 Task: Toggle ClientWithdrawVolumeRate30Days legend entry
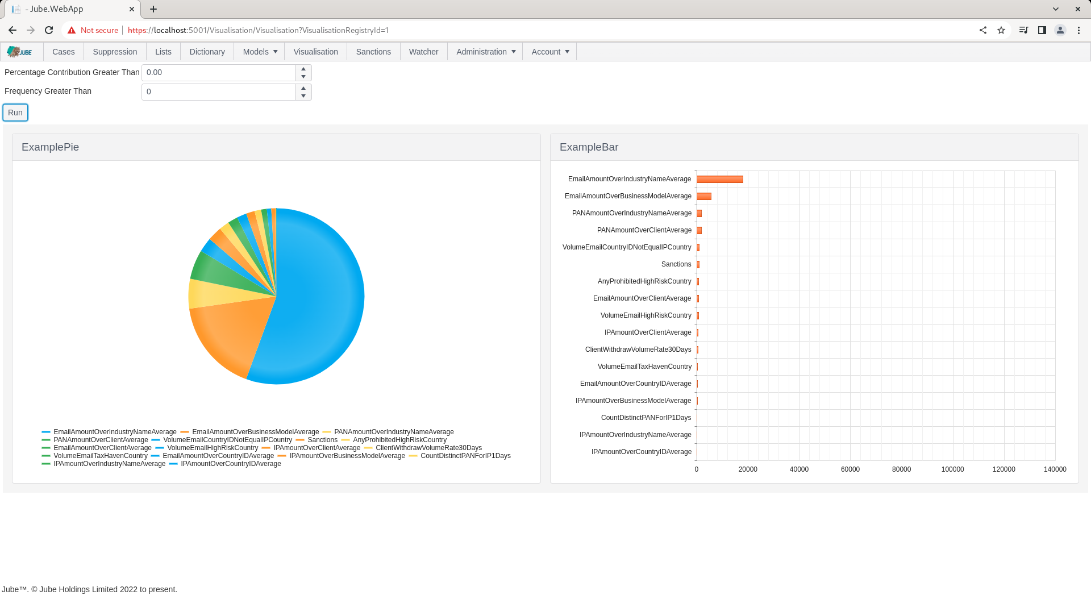(x=423, y=448)
